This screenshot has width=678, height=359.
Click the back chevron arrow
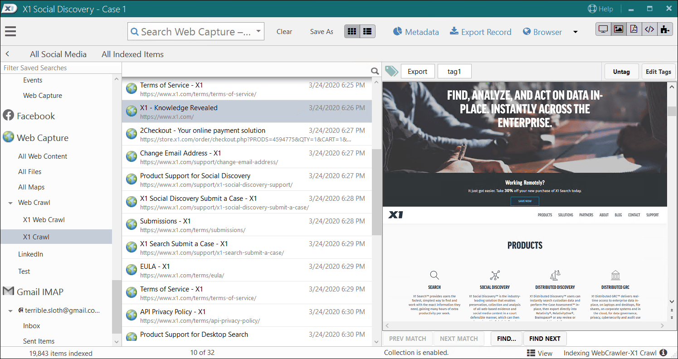tap(7, 54)
